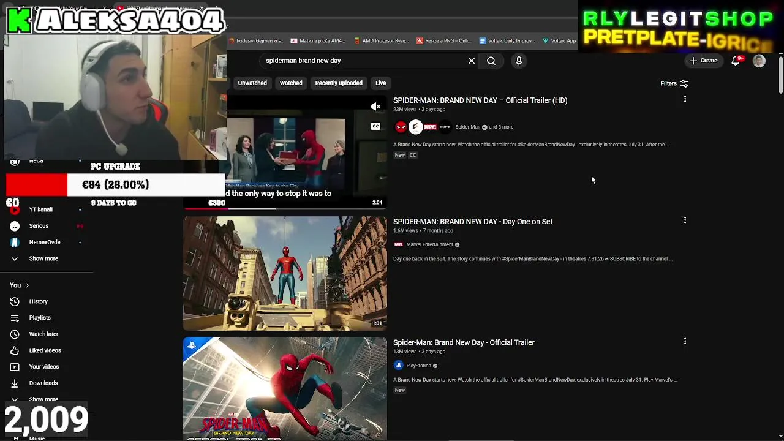
Task: Click the PlayStation channel avatar
Action: [x=399, y=366]
